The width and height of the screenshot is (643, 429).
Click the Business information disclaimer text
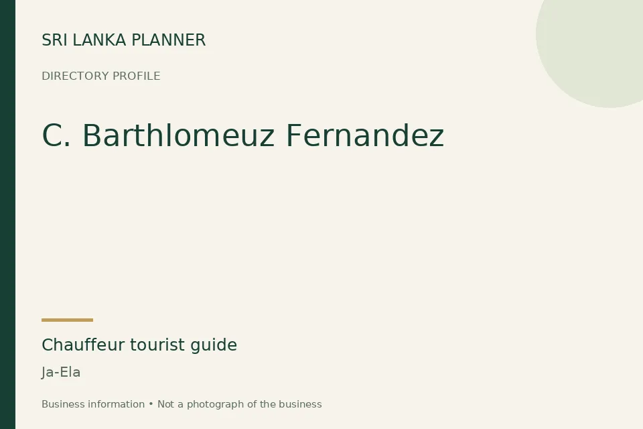point(93,404)
